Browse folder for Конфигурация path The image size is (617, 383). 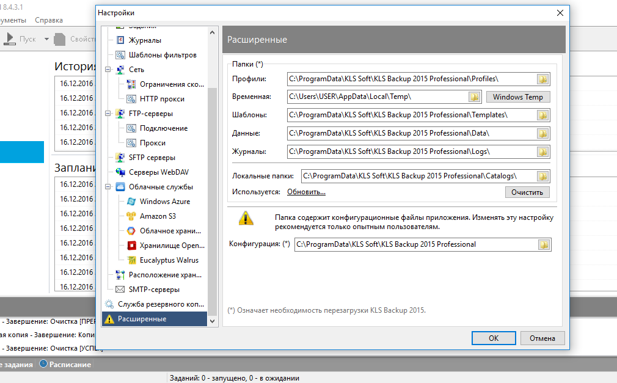coord(544,244)
